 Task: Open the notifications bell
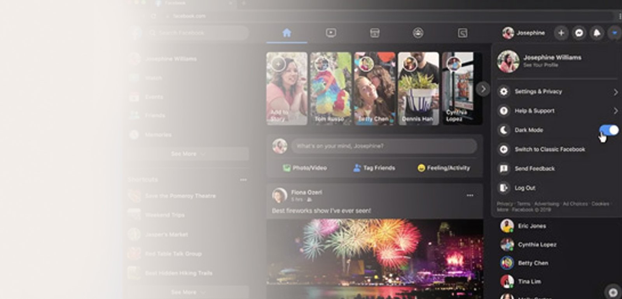[x=597, y=33]
